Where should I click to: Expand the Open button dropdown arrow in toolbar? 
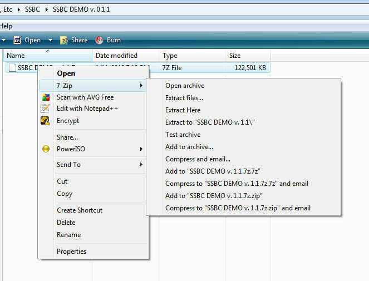click(50, 40)
